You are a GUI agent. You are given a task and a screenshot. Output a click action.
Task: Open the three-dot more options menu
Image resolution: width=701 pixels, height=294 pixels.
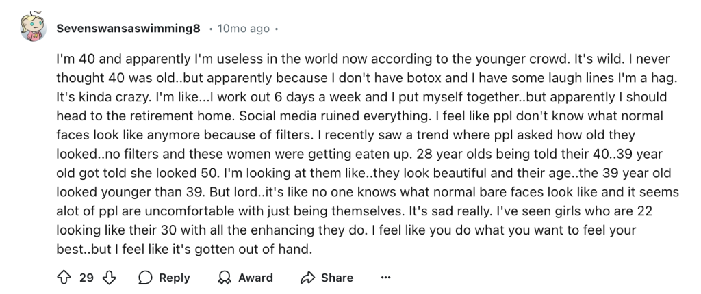pyautogui.click(x=385, y=278)
